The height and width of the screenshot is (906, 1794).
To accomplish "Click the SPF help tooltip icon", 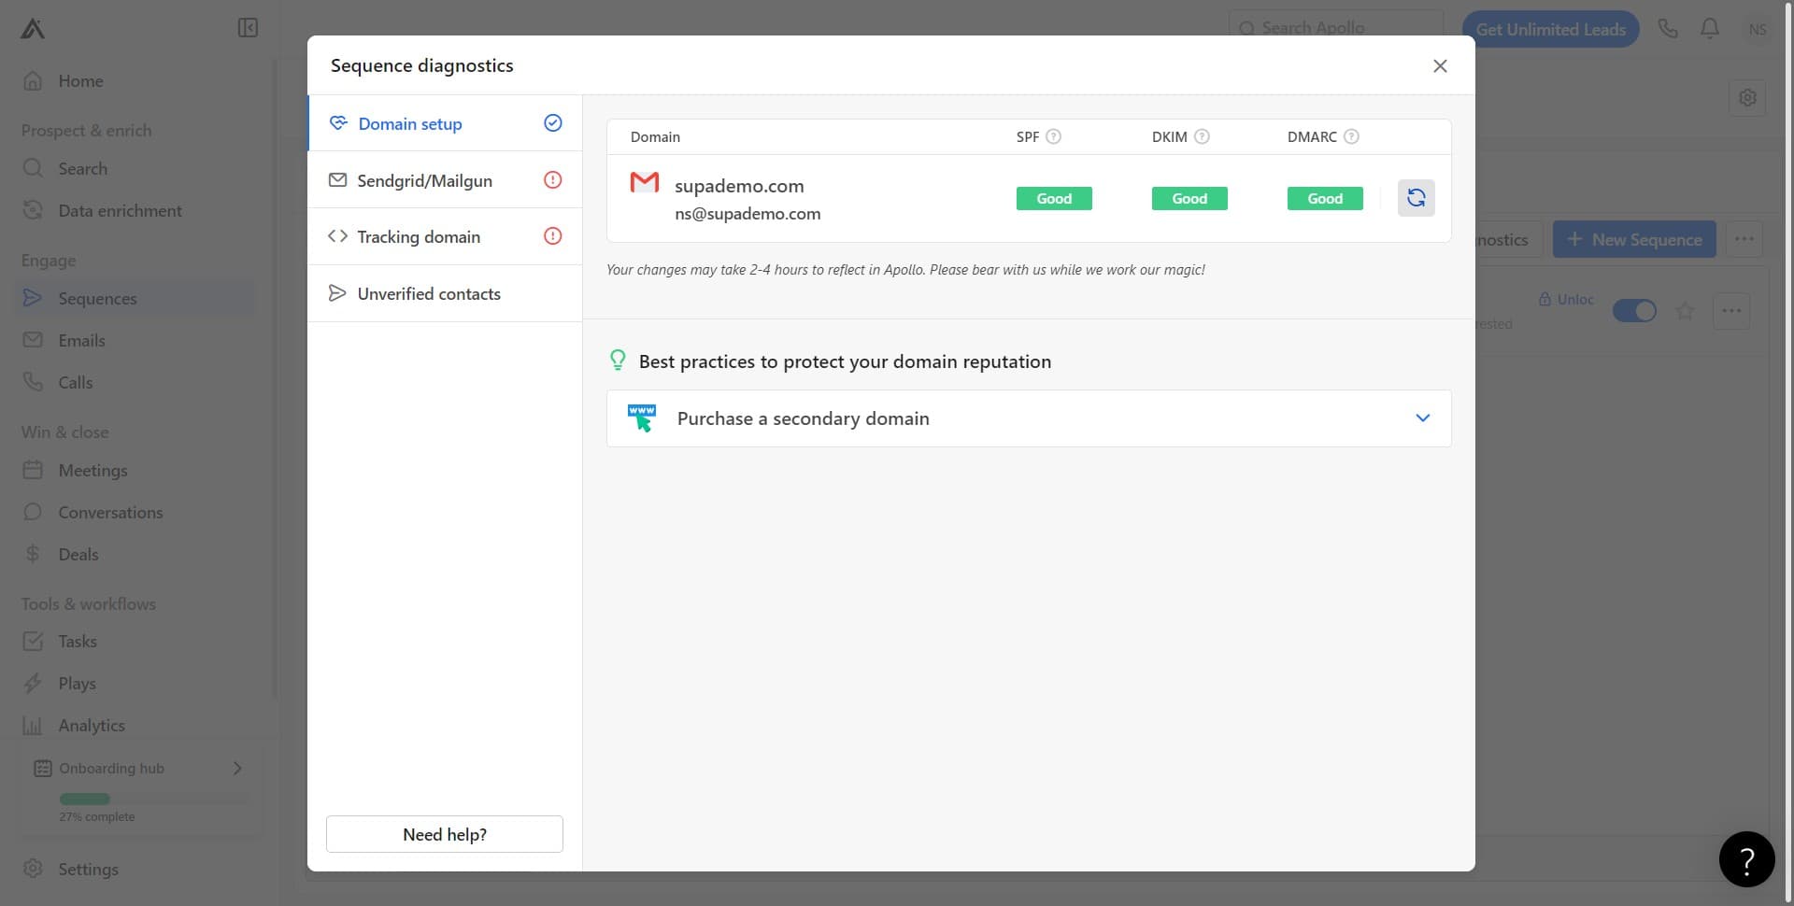I will point(1054,136).
